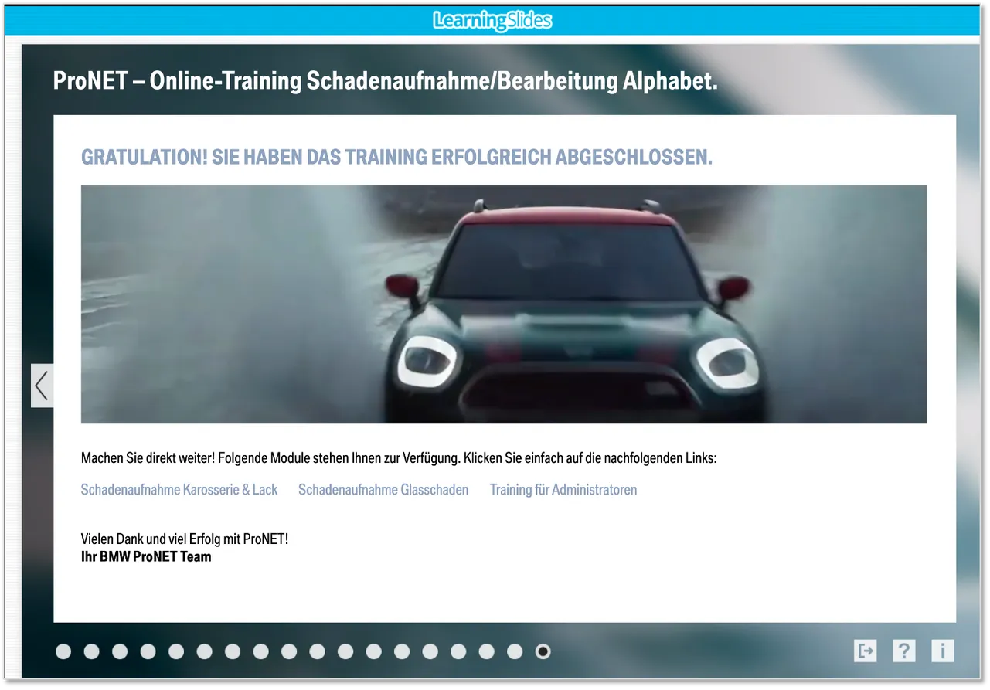Viewport: 990px width, 690px height.
Task: Open Schadenaufnahme Glasschaden module link
Action: pyautogui.click(x=383, y=490)
